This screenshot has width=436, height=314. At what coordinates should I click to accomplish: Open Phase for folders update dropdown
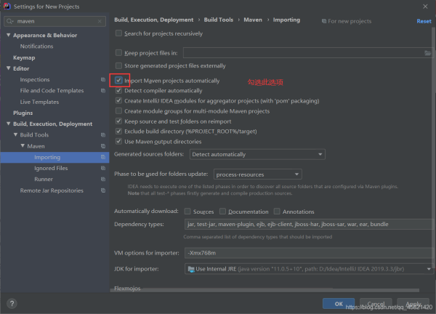pos(258,174)
